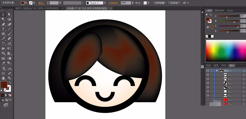Show the hidden red circle sublayer

pos(208,100)
